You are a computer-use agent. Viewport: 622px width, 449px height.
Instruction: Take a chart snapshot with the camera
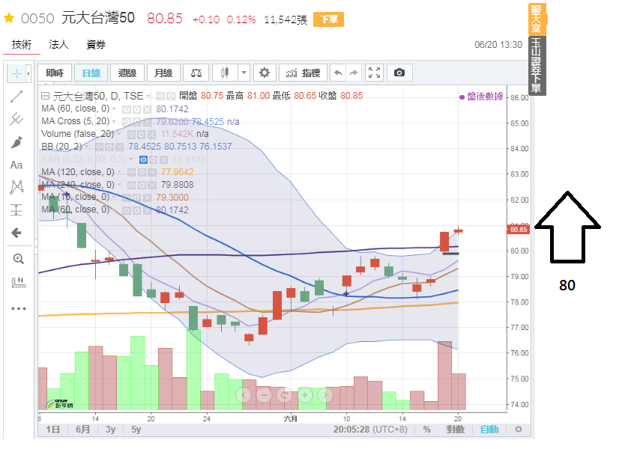tap(399, 73)
